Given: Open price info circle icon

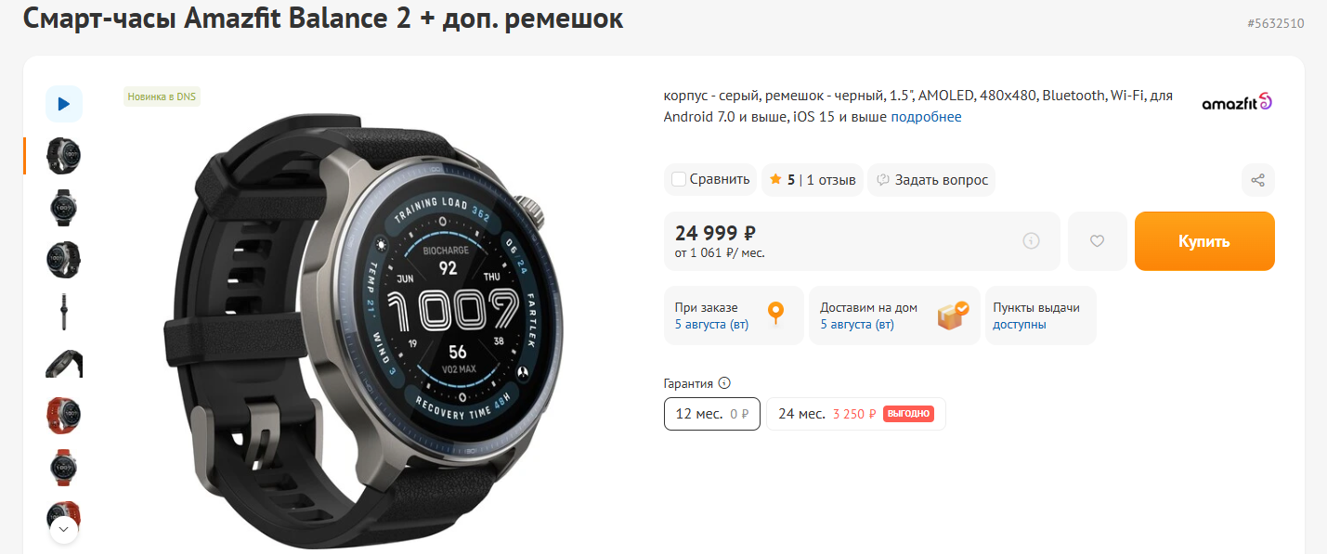Looking at the screenshot, I should pos(1031,241).
